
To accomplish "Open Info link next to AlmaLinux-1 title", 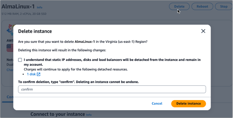I will [40, 7].
